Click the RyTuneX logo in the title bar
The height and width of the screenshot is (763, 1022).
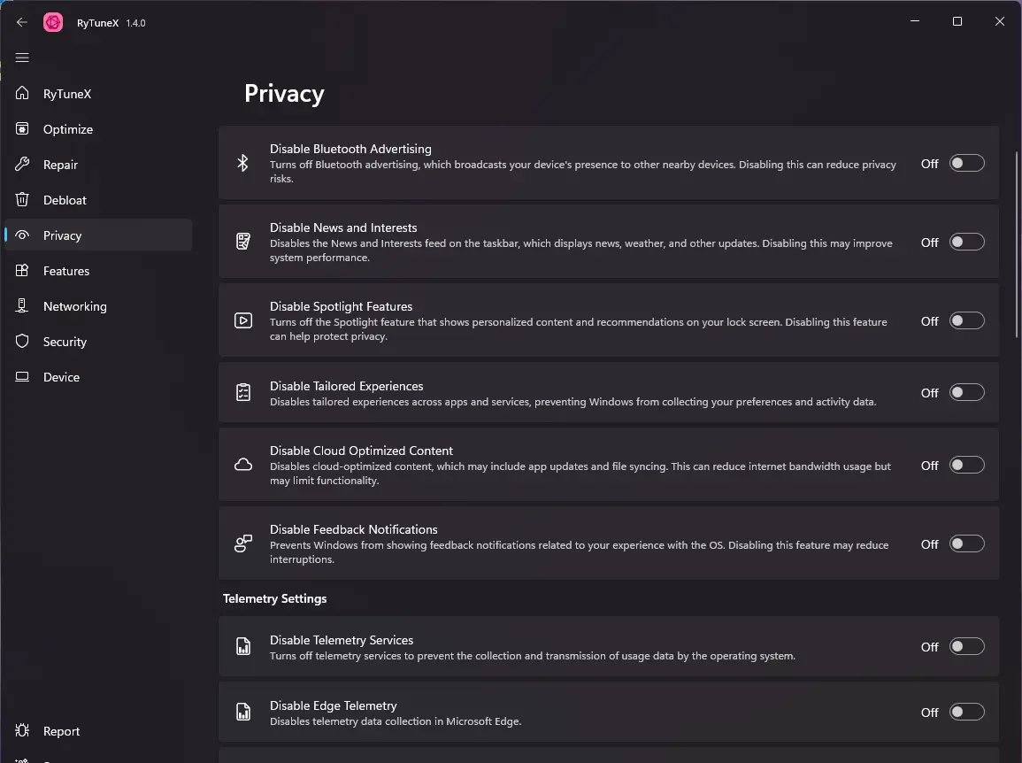click(52, 22)
